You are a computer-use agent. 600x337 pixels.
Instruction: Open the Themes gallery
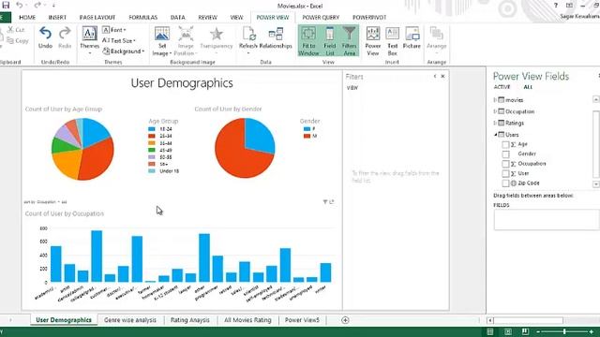click(x=90, y=41)
